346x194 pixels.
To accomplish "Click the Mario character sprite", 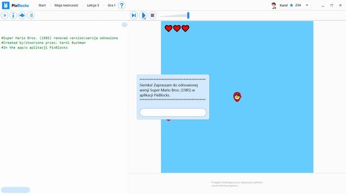I will pos(237,97).
